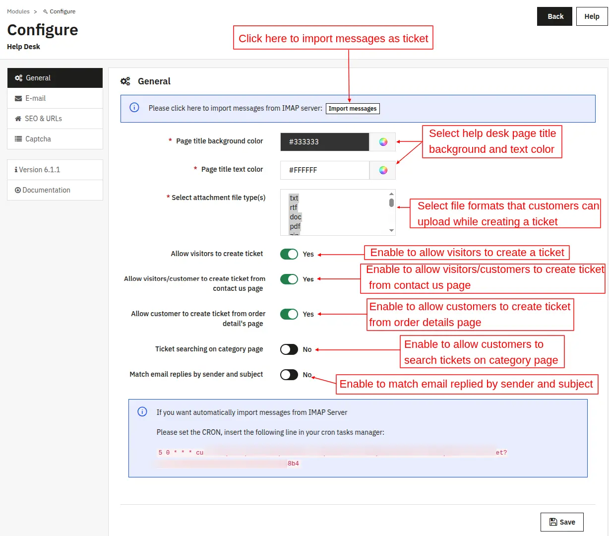Toggle ticket creation from contact us page
Image resolution: width=609 pixels, height=536 pixels.
coord(289,279)
